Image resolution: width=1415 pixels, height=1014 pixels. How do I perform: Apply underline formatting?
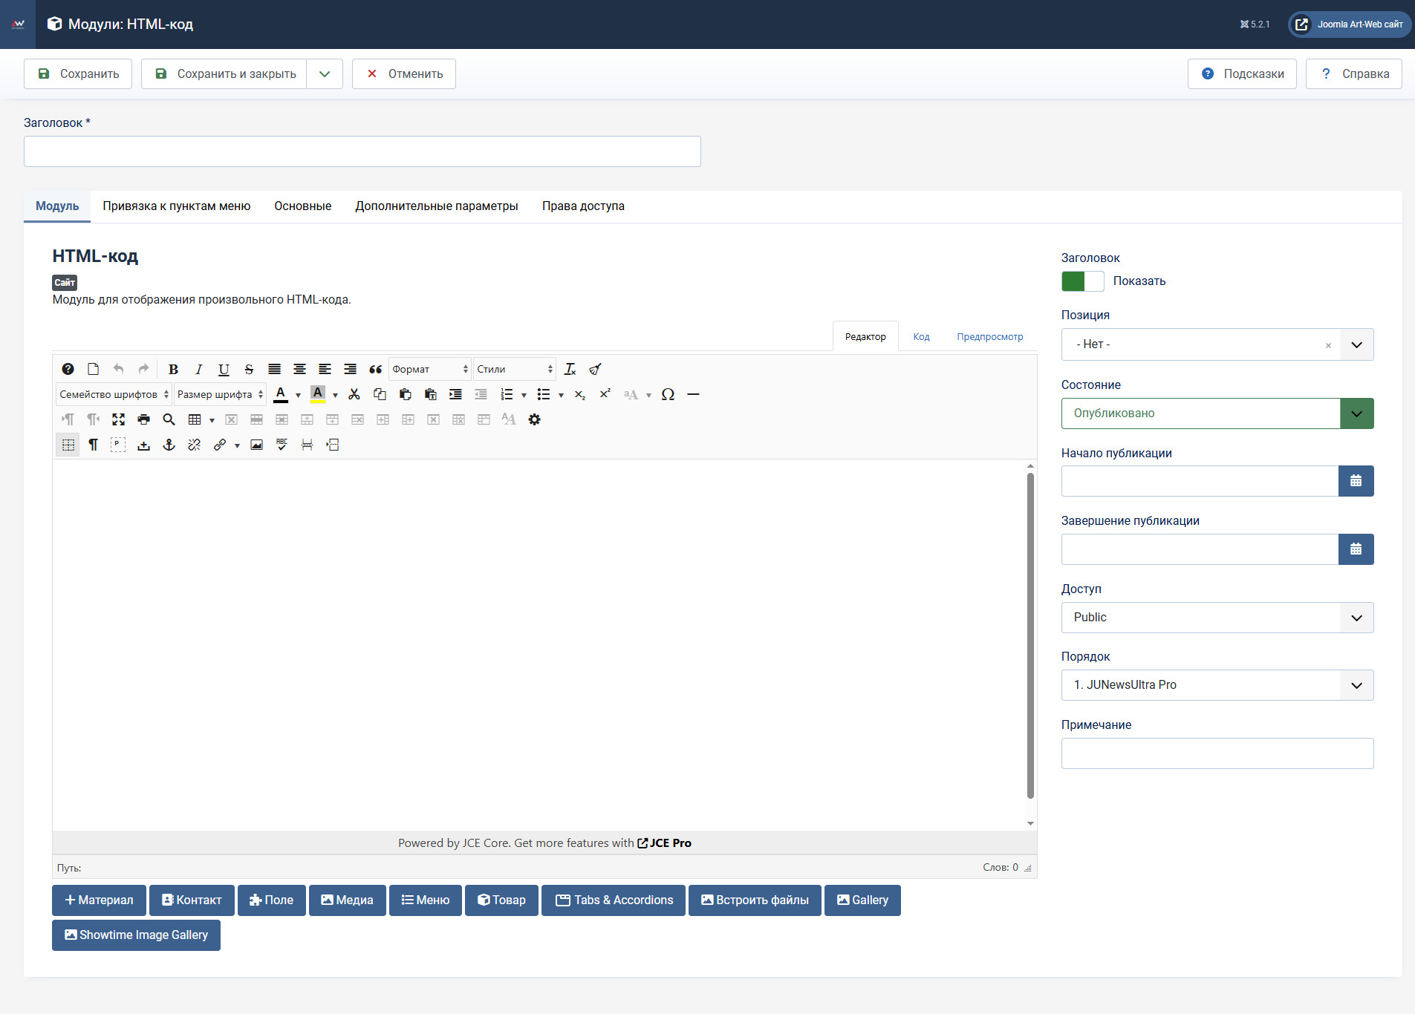click(224, 369)
